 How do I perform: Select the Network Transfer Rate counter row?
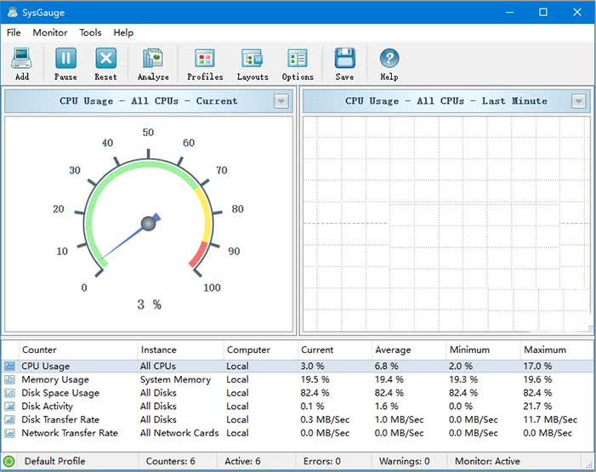tap(70, 433)
